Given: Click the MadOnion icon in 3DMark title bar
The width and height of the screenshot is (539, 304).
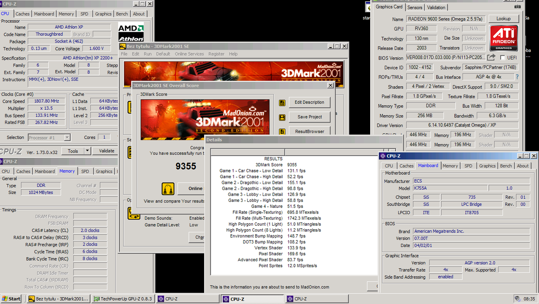Looking at the screenshot, I should (x=122, y=47).
